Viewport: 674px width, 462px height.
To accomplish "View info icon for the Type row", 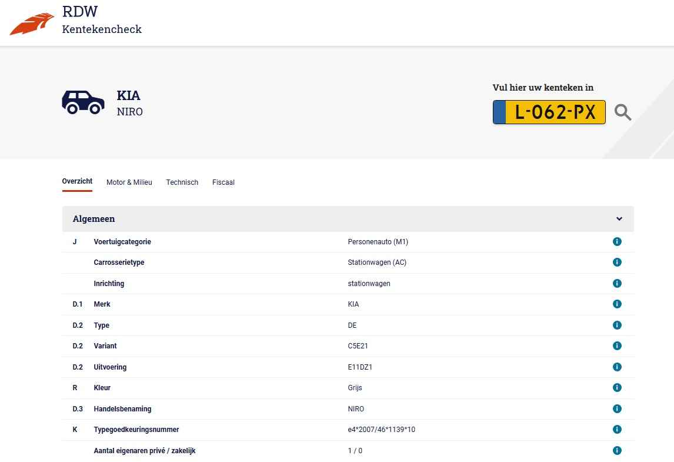I will point(617,325).
